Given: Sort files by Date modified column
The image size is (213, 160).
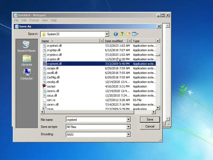Looking at the screenshot, I should coord(116,41).
